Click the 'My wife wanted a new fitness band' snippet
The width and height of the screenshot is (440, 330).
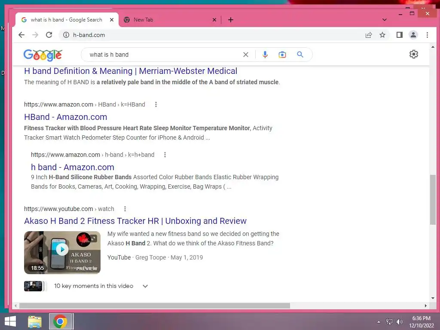193,238
